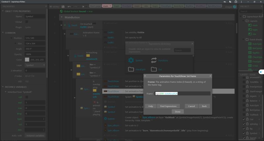Toggle the Global checkbox in properties
This screenshot has height=141, width=264.
coord(27,22)
